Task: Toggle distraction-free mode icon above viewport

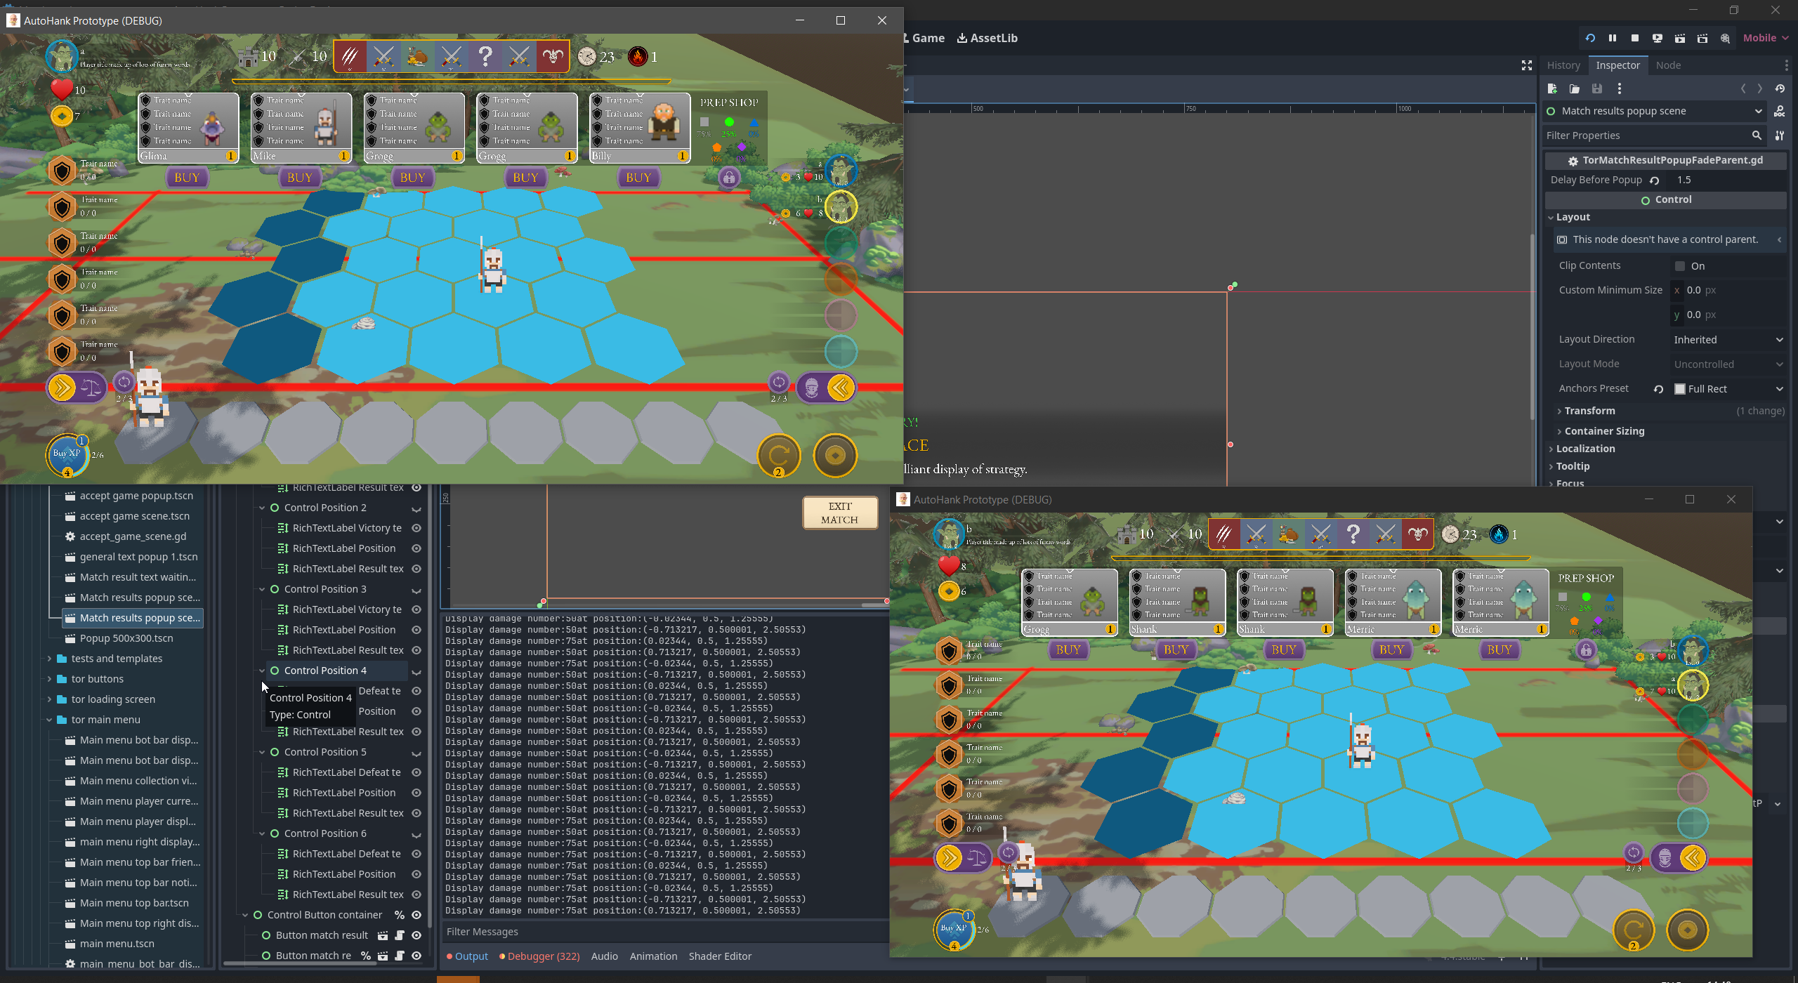Action: coord(1527,65)
